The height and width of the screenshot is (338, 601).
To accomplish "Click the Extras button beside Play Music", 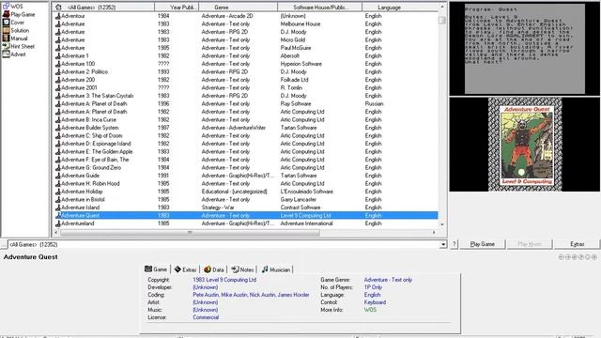I will [577, 244].
